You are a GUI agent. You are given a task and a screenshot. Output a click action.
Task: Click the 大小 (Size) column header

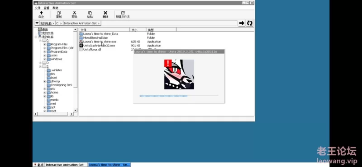tap(138, 30)
